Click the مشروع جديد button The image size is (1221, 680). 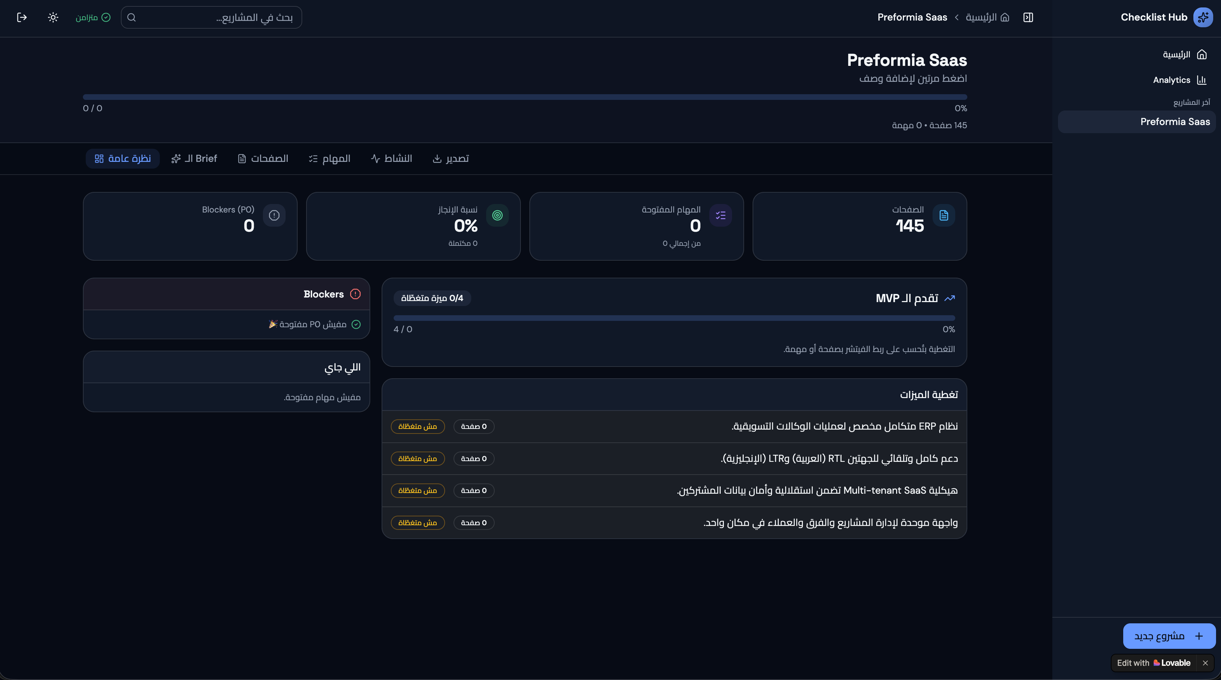pyautogui.click(x=1169, y=636)
